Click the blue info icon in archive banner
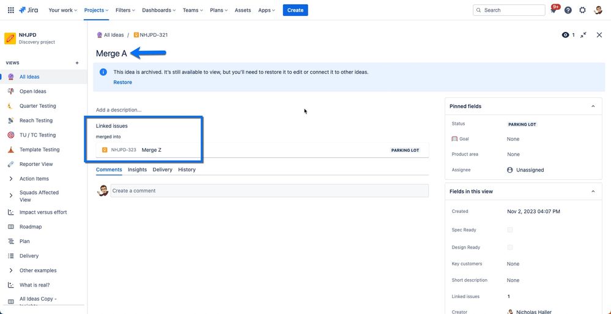Screen dimensions: 611x314 [103, 72]
